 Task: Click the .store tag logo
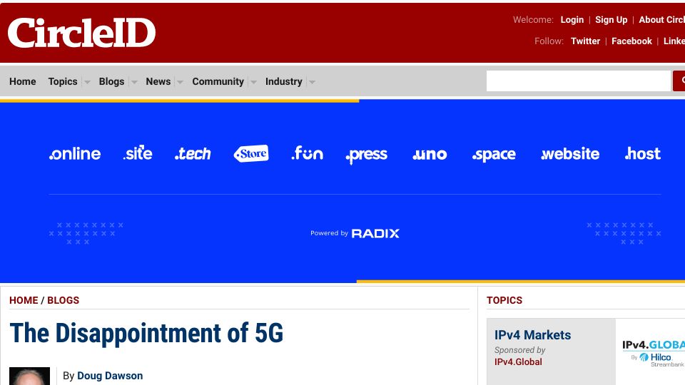251,154
